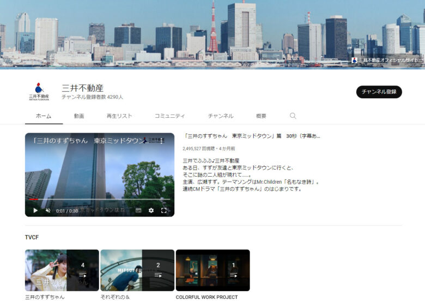Switch to the 動画 tab
Screen dimensions: 425x301
point(79,116)
